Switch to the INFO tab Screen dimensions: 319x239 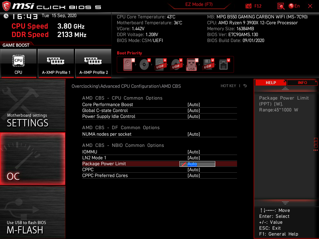(x=302, y=82)
